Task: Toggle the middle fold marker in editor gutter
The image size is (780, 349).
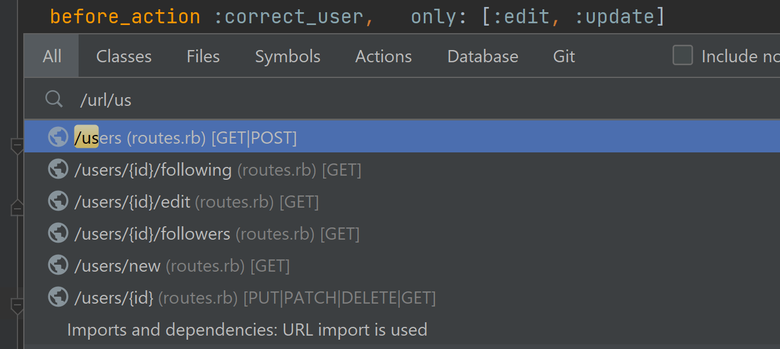Action: pyautogui.click(x=17, y=207)
